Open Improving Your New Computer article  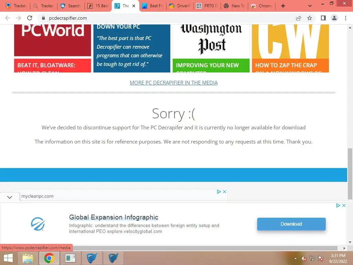pos(211,66)
